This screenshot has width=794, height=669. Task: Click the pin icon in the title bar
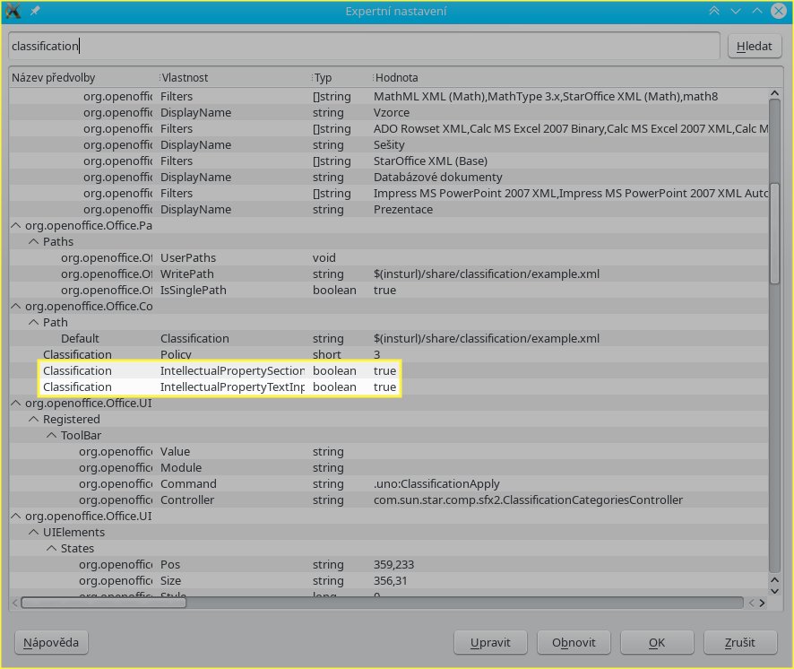(34, 11)
